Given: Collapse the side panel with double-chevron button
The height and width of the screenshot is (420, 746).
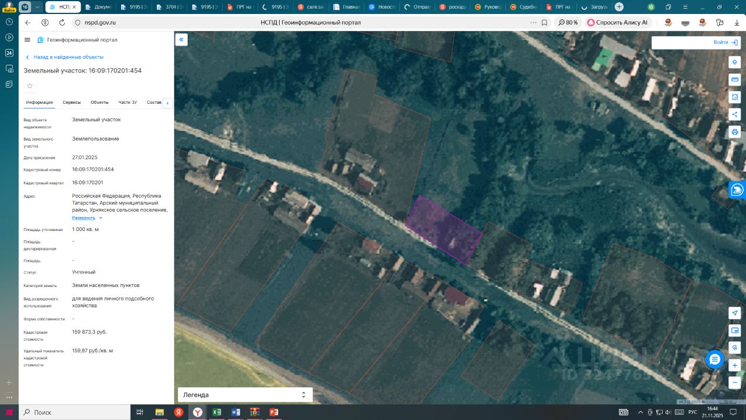Looking at the screenshot, I should [x=181, y=40].
